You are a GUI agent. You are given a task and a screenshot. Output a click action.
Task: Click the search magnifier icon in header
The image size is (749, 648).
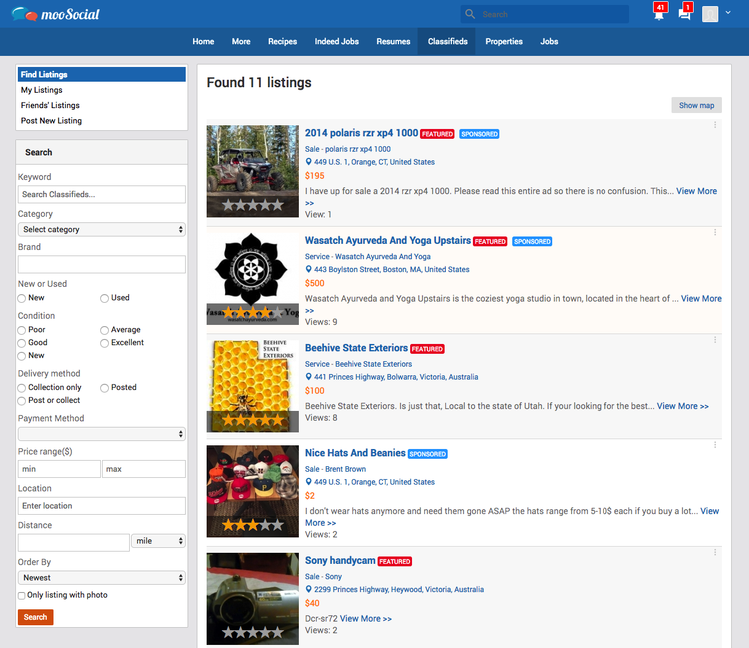[470, 14]
